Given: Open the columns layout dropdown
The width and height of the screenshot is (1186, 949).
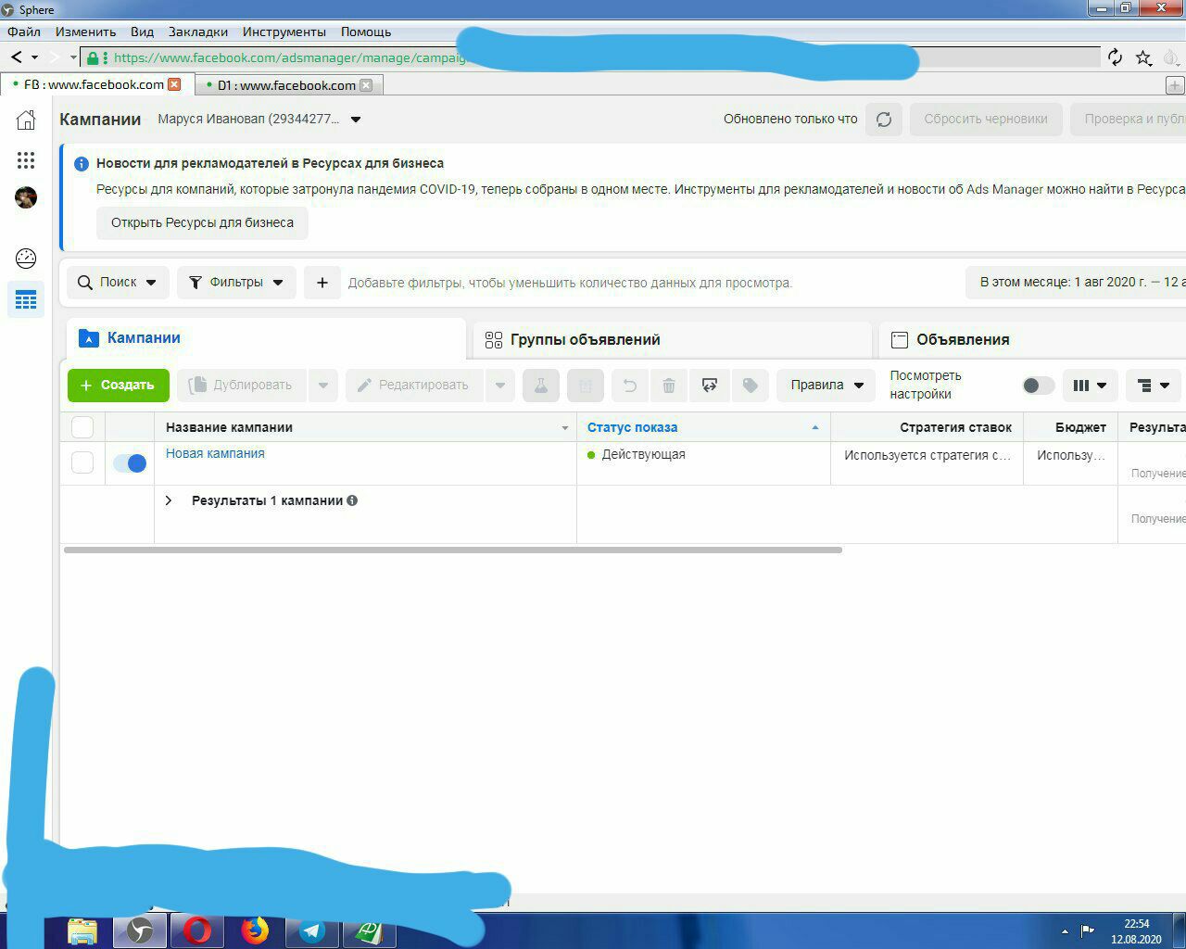Looking at the screenshot, I should coord(1090,385).
